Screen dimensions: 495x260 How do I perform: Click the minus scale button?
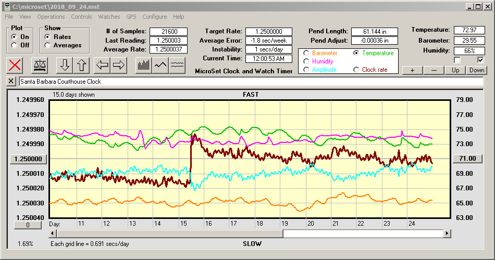[434, 70]
